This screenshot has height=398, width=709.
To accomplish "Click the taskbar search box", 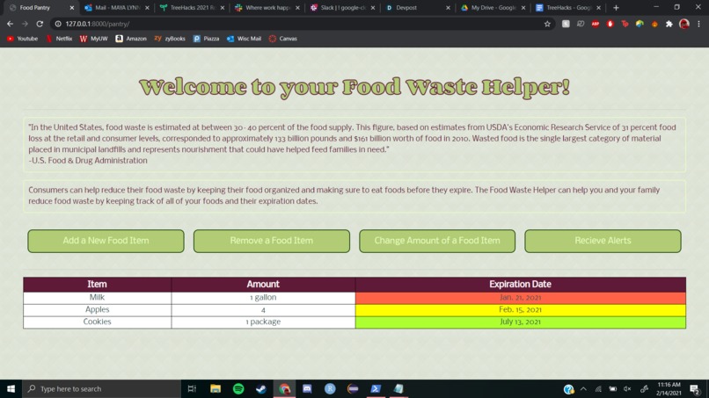I will (x=101, y=388).
